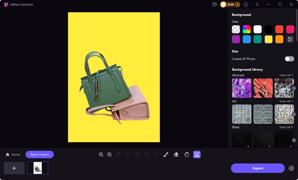Choose transparent checkerboard background
Screen dimensions: 298x180
pyautogui.click(x=236, y=30)
